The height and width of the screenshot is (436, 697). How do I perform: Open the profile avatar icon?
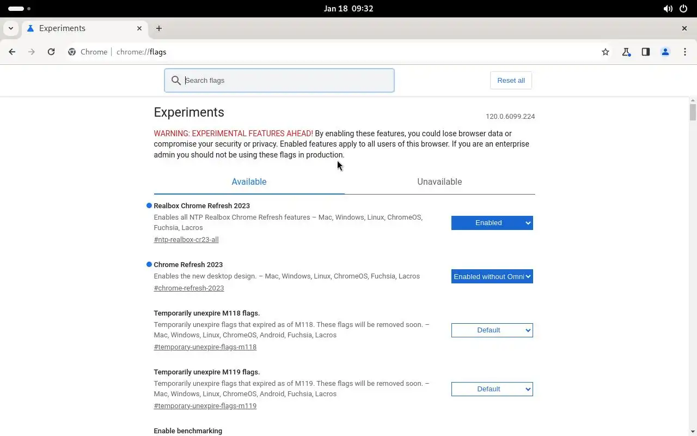point(665,52)
